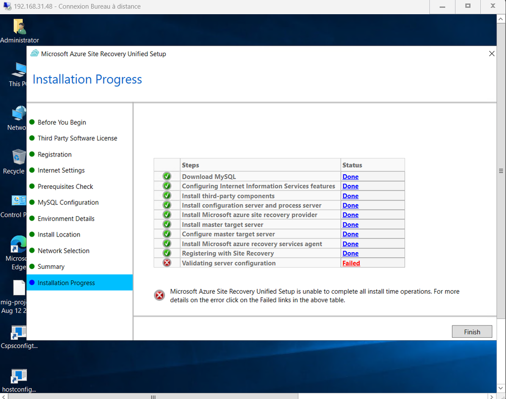Open Done link for site recovery provider
This screenshot has width=506, height=399.
click(x=351, y=215)
